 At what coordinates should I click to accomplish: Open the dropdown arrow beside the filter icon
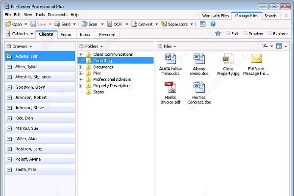(271, 46)
